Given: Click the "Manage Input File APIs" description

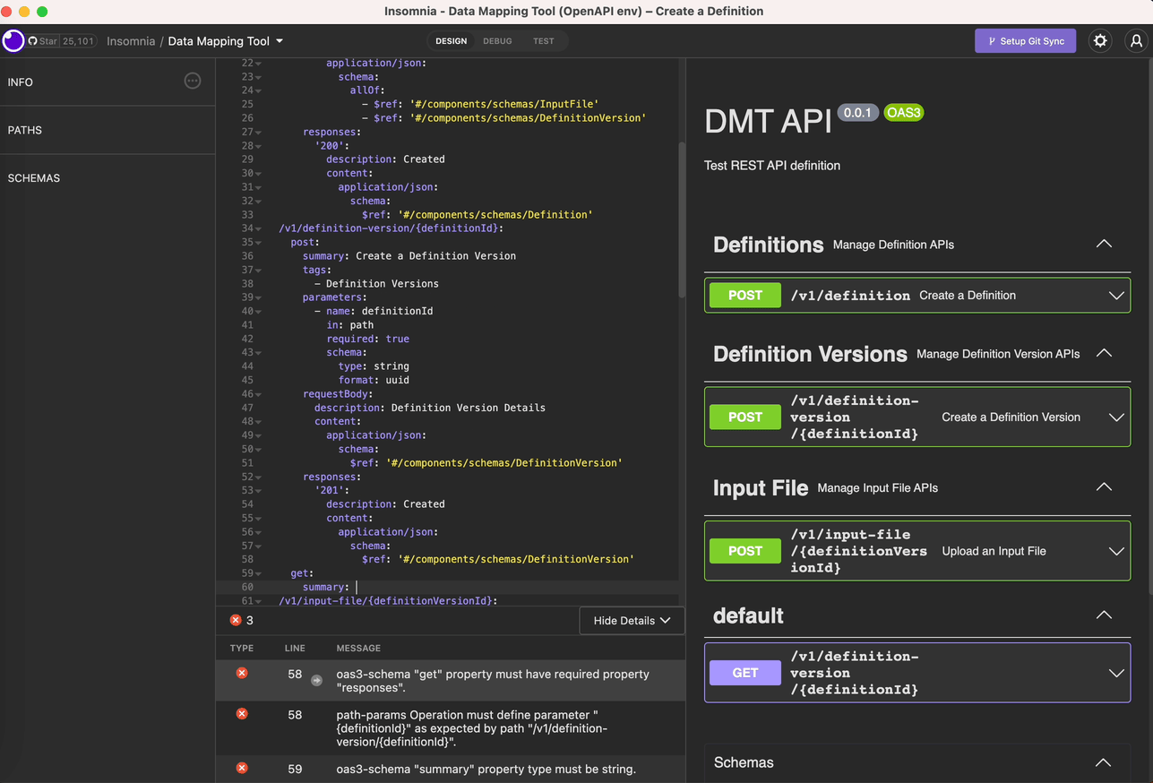Looking at the screenshot, I should (878, 488).
